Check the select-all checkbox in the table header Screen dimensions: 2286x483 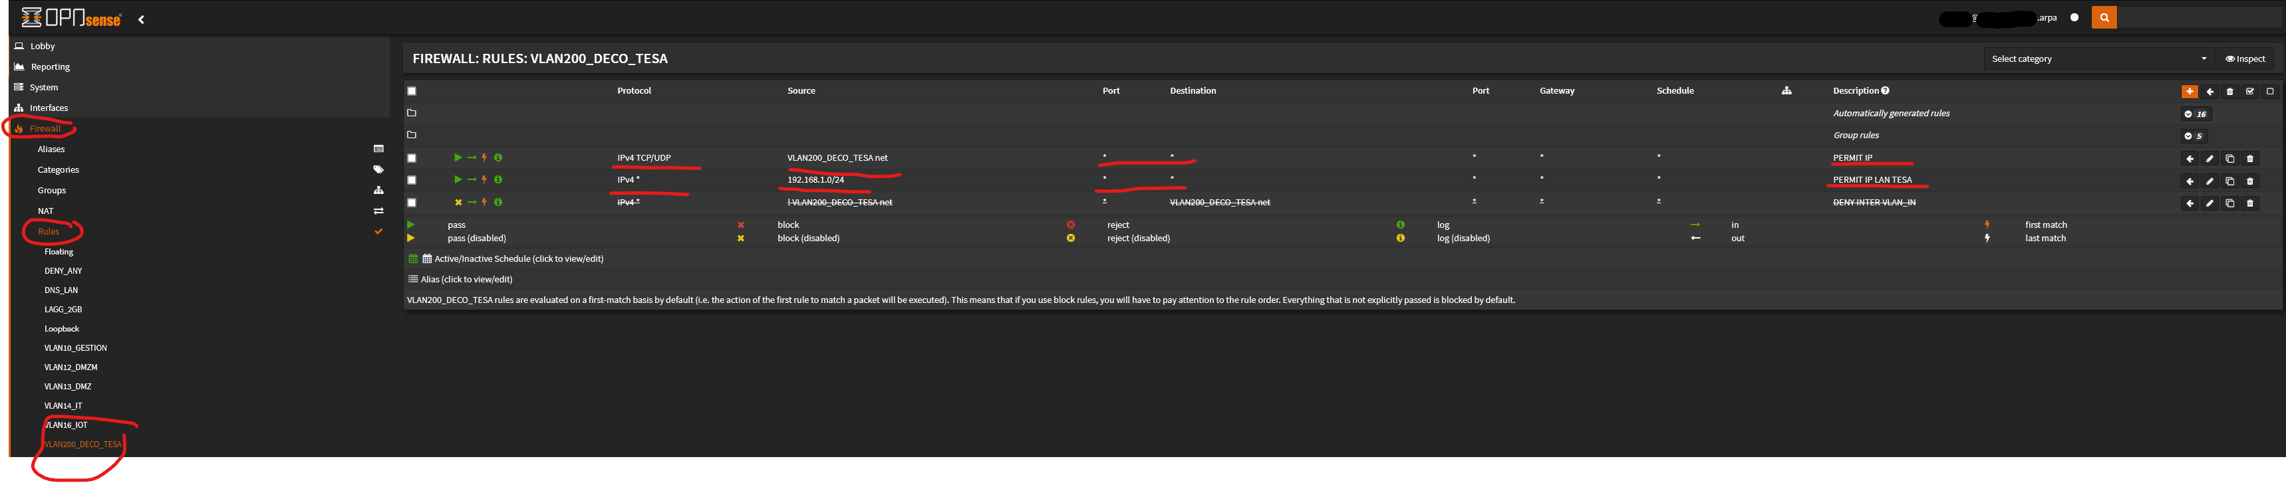[x=412, y=91]
